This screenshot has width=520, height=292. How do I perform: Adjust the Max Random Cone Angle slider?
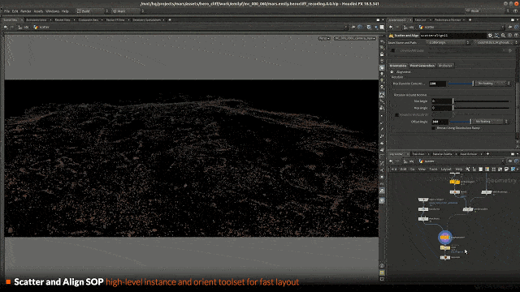pos(461,84)
